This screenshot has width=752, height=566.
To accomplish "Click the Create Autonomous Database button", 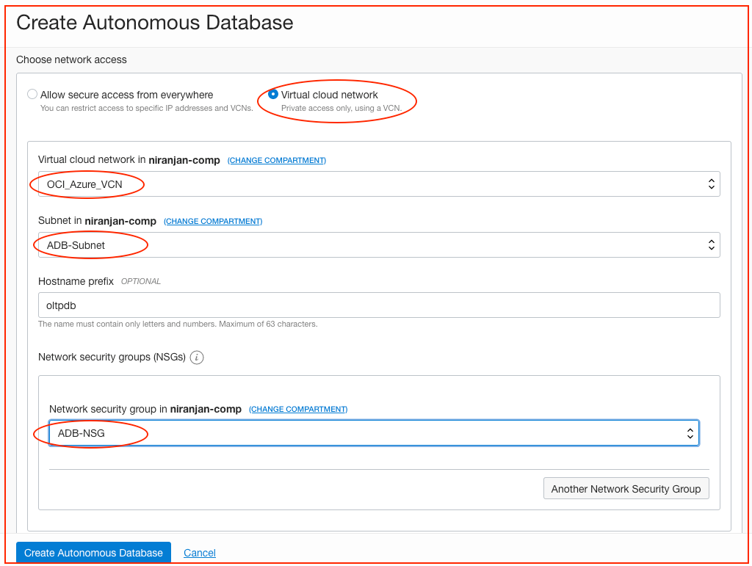I will 93,552.
